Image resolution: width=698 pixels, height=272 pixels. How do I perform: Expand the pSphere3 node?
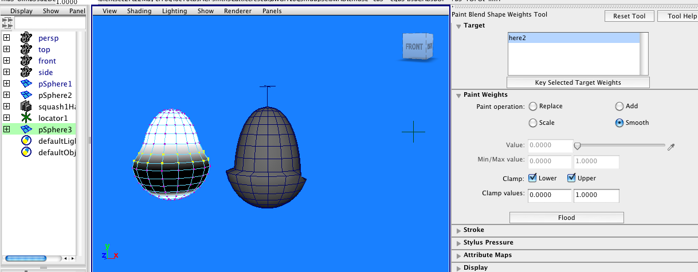(7, 129)
